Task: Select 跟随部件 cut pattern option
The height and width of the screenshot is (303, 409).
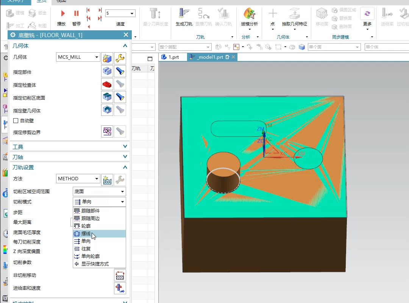Action: (x=99, y=211)
